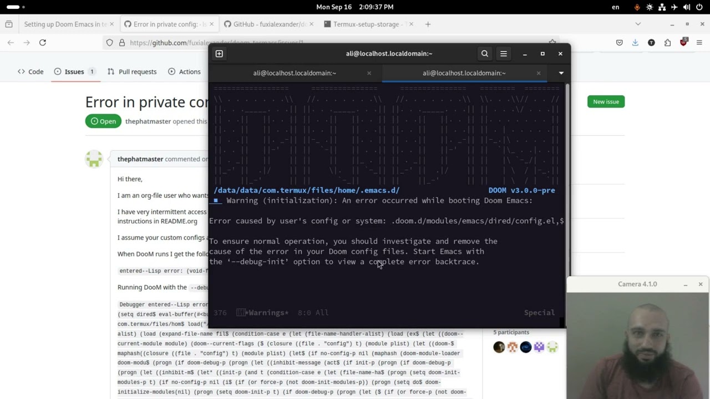Open Firefox recent browsing view icon
This screenshot has height=399, width=710.
click(x=8, y=24)
